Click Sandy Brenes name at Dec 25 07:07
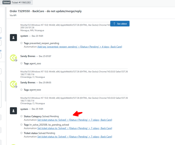The width and height of the screenshot is (175, 145). [28, 56]
